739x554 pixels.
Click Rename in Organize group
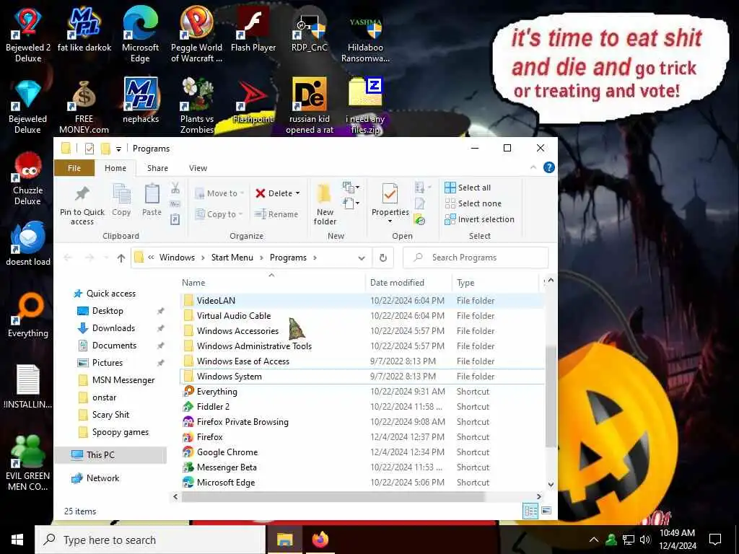[276, 214]
